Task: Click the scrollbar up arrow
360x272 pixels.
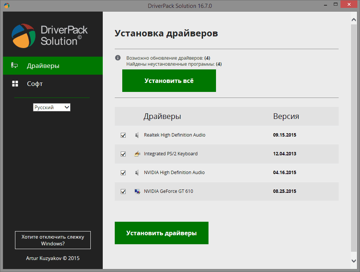Action: (x=354, y=18)
